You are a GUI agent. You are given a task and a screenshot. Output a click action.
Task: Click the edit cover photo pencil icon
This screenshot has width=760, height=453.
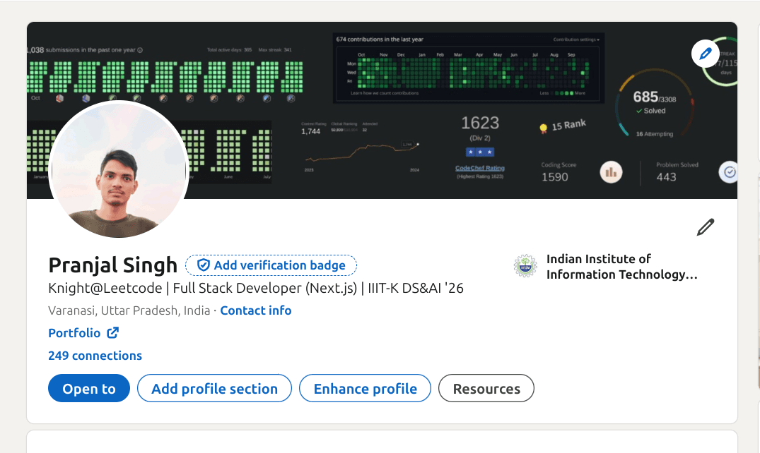[x=706, y=54]
